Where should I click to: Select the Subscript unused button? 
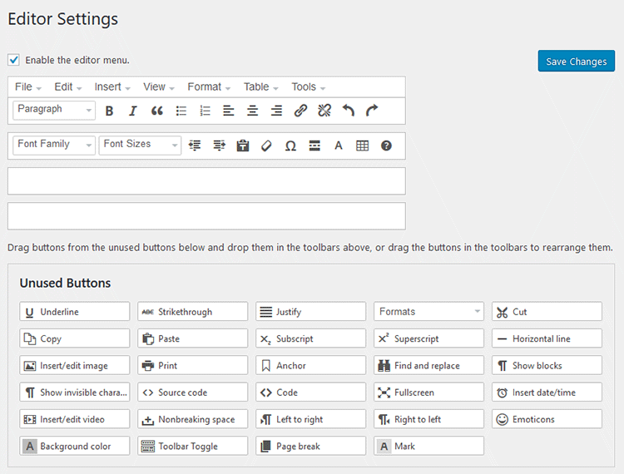311,338
